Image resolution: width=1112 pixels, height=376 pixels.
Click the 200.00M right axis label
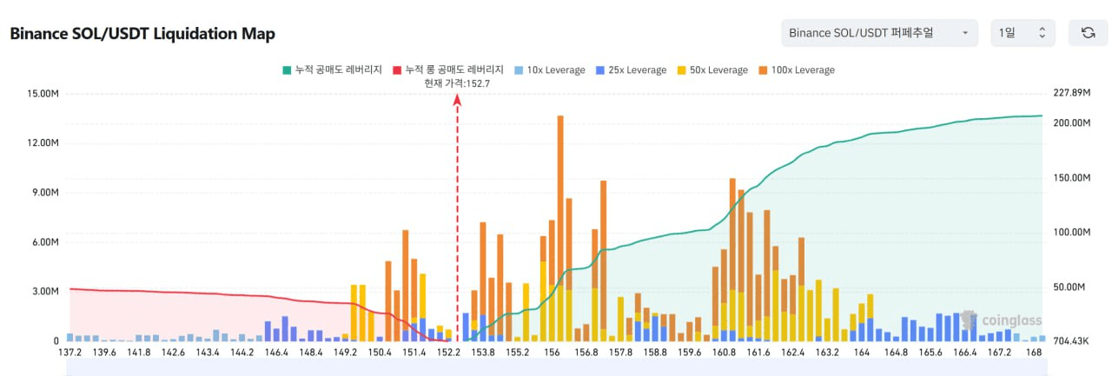1070,123
